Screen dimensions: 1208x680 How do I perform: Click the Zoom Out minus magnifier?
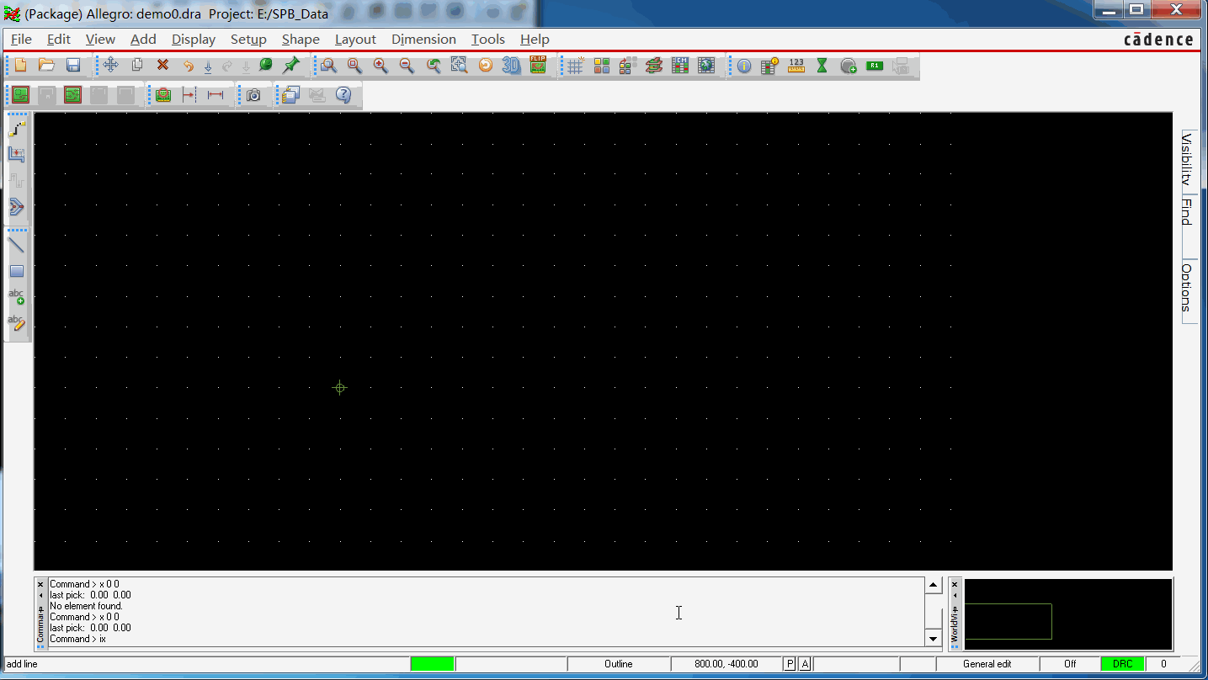[x=407, y=66]
